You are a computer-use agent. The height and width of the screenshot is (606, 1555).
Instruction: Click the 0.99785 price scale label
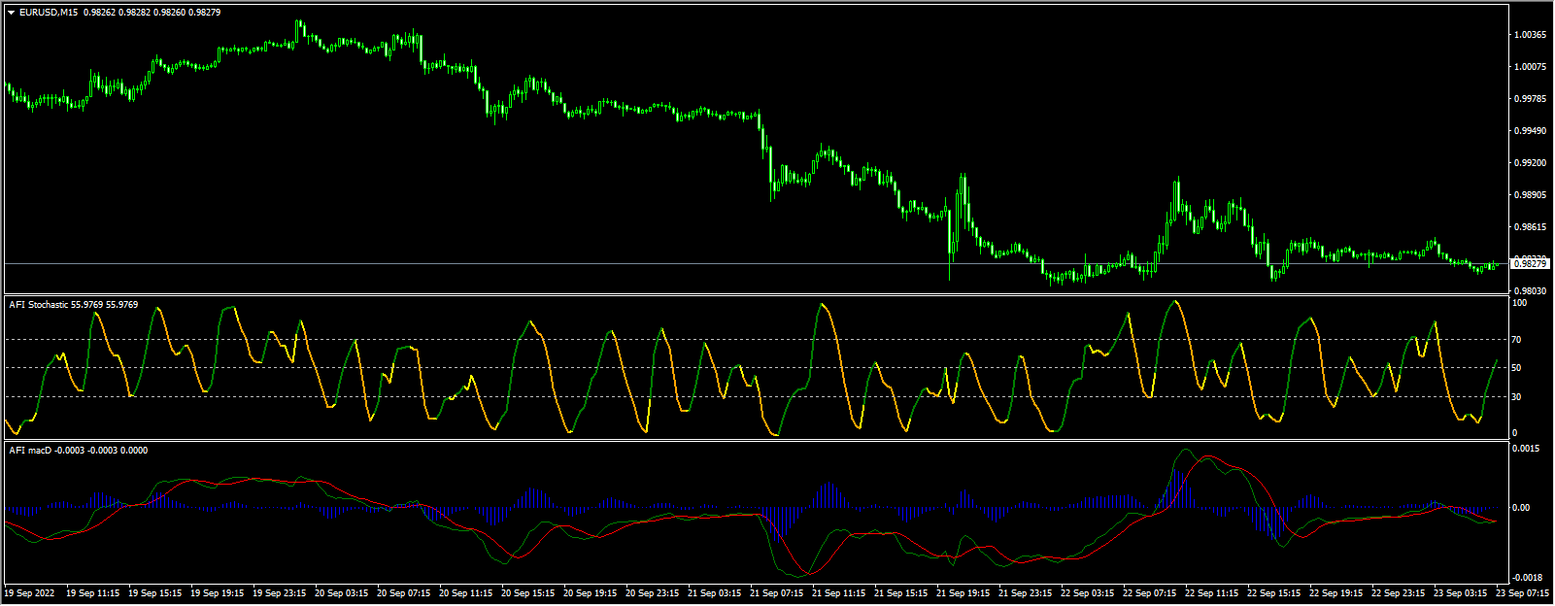[1531, 99]
